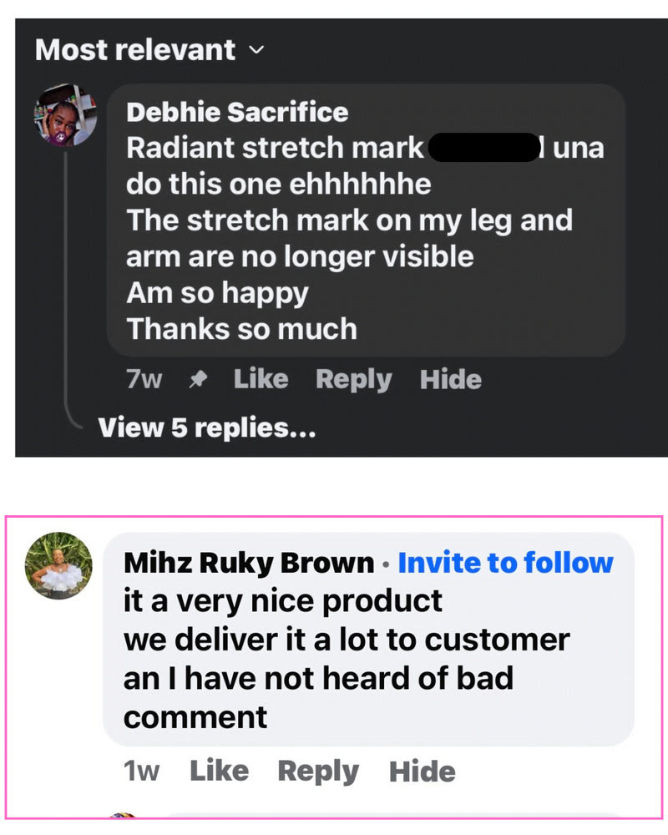Open Mihz Ruky Brown's profile name
This screenshot has height=835, width=668.
248,564
